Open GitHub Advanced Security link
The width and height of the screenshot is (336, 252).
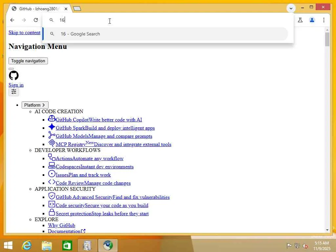click(113, 197)
